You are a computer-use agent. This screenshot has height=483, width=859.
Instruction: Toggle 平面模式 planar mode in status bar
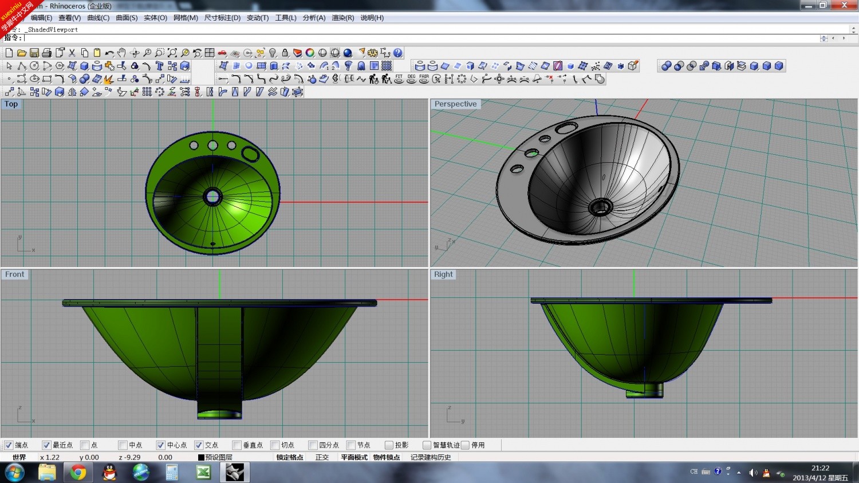click(x=354, y=457)
